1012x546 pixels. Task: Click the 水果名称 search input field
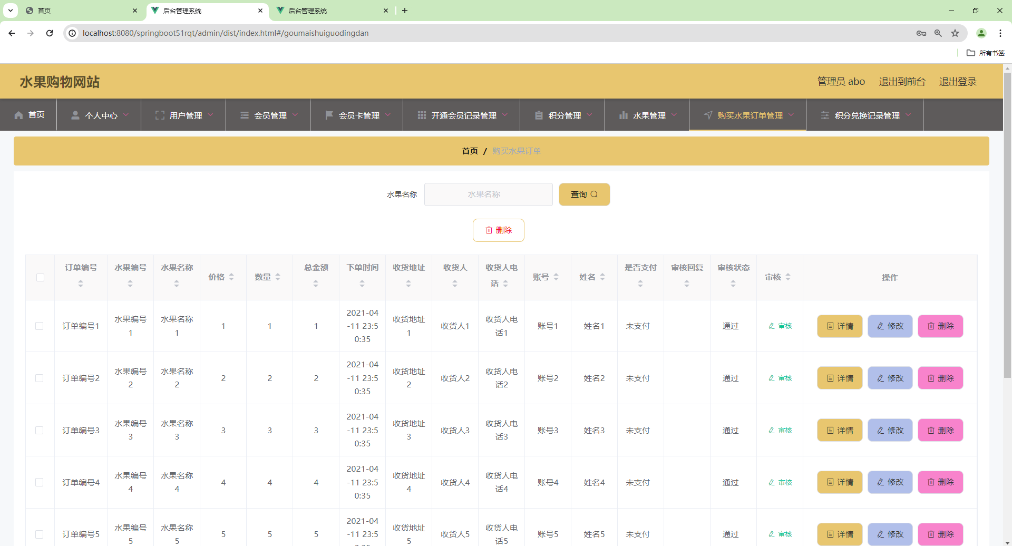[488, 194]
